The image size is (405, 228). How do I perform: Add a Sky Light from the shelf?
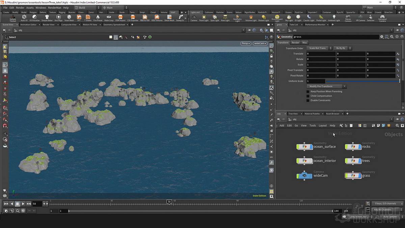pos(289,18)
